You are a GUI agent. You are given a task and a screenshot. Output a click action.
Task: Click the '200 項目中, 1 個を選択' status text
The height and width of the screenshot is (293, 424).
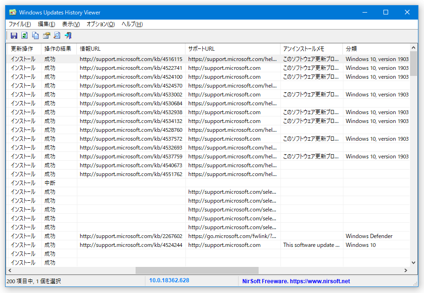(34, 281)
